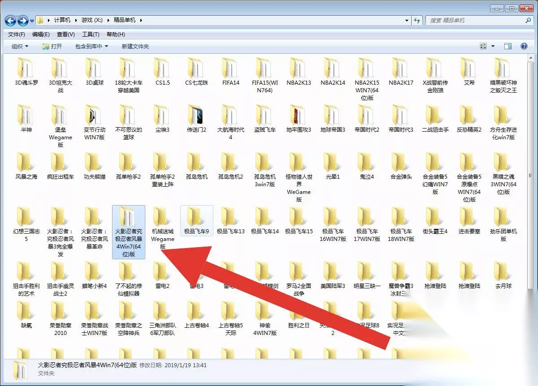Select the 3D桌球 folder

pos(95,72)
